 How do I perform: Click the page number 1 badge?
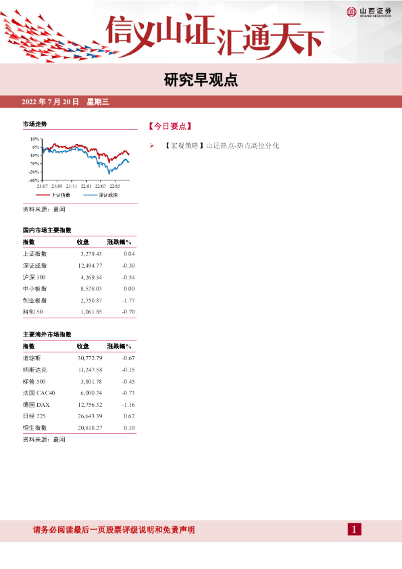coord(354,529)
